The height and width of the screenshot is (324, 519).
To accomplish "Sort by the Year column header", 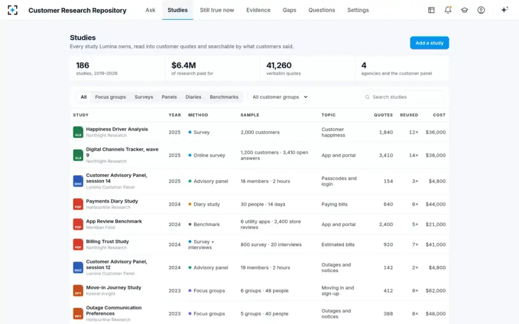I will pos(175,115).
